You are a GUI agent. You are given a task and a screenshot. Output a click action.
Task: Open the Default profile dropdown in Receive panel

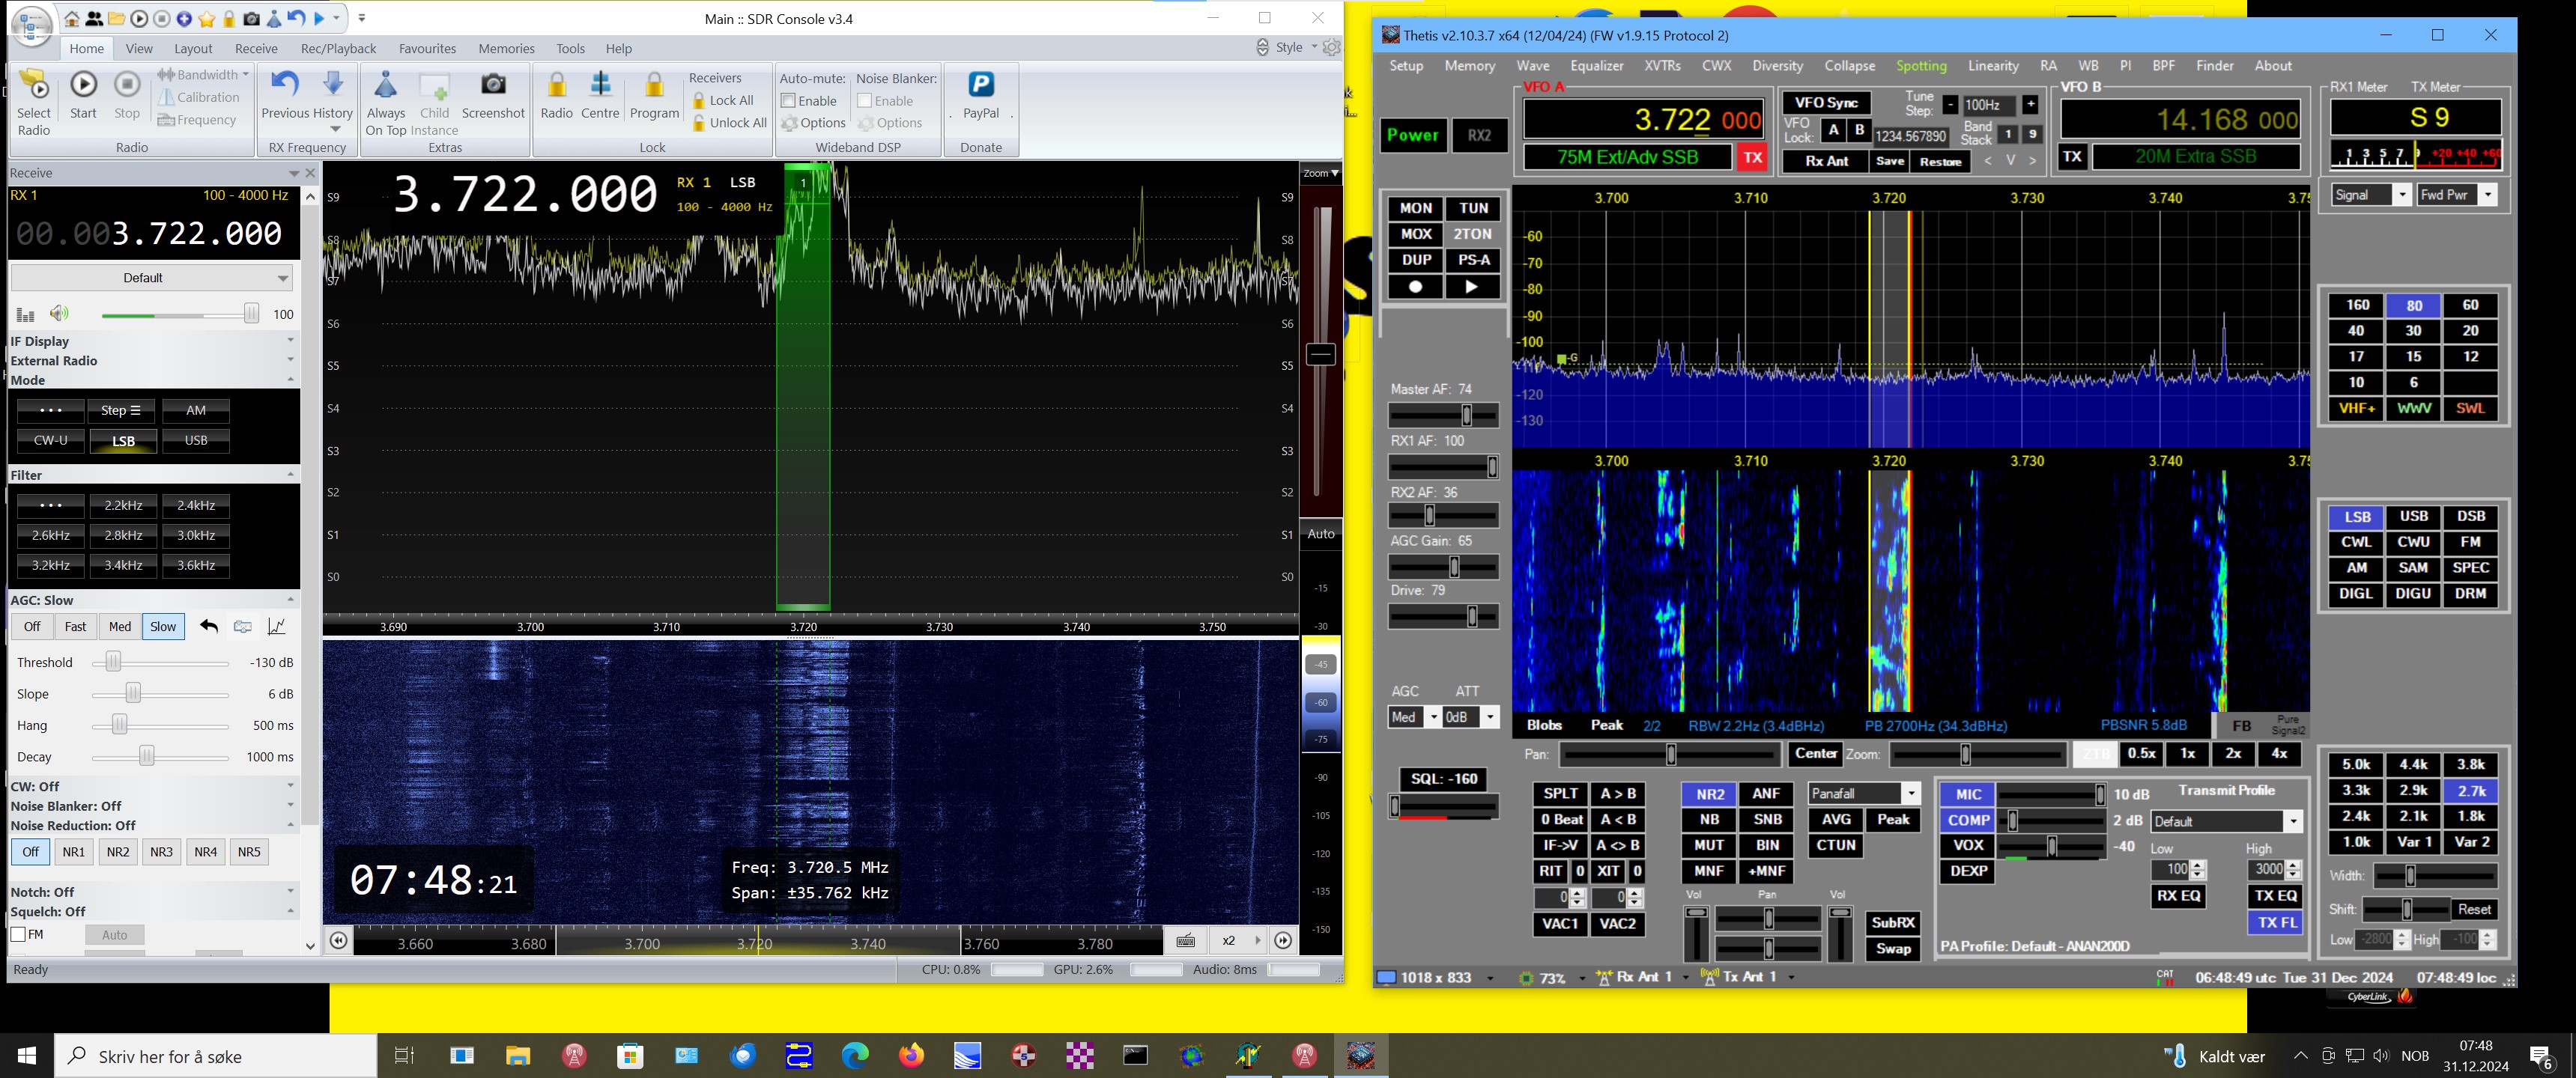151,278
